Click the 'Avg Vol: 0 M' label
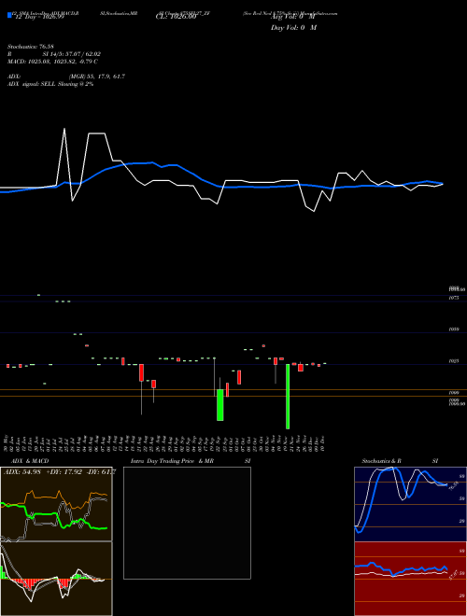Screen dimensions: 467x616 pyautogui.click(x=293, y=18)
